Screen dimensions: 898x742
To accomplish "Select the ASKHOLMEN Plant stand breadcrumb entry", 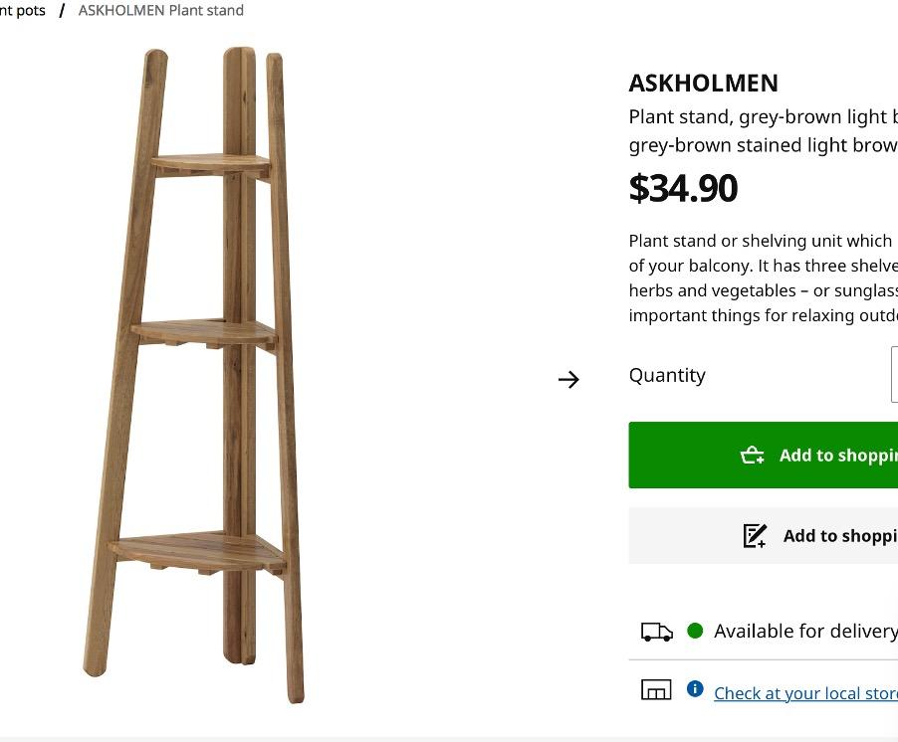I will [x=160, y=10].
